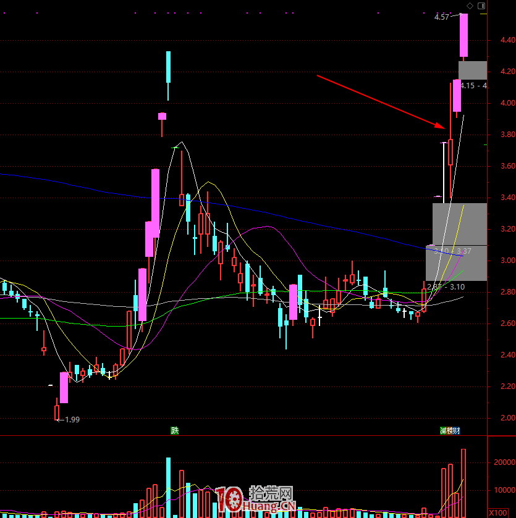Toggle the side panel layout icon
The width and height of the screenshot is (516, 518).
(x=481, y=6)
